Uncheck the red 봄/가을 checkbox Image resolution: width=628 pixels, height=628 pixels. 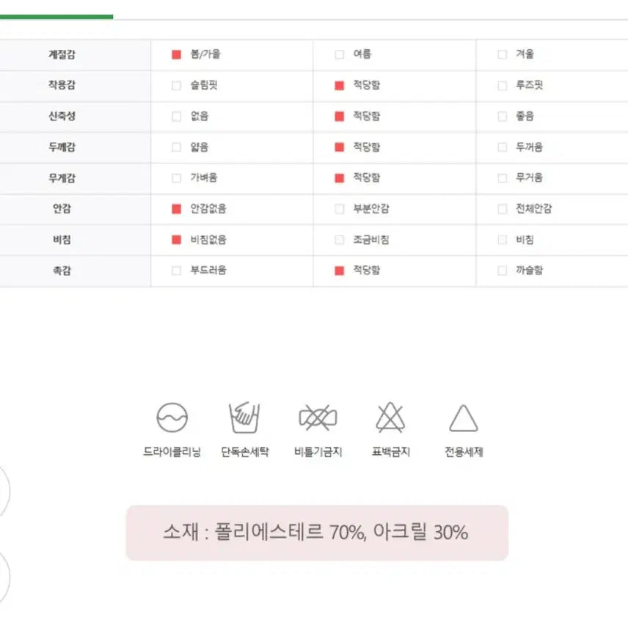(176, 54)
